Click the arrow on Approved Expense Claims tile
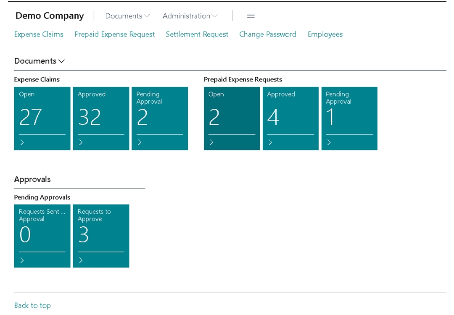This screenshot has width=454, height=315. pos(81,142)
